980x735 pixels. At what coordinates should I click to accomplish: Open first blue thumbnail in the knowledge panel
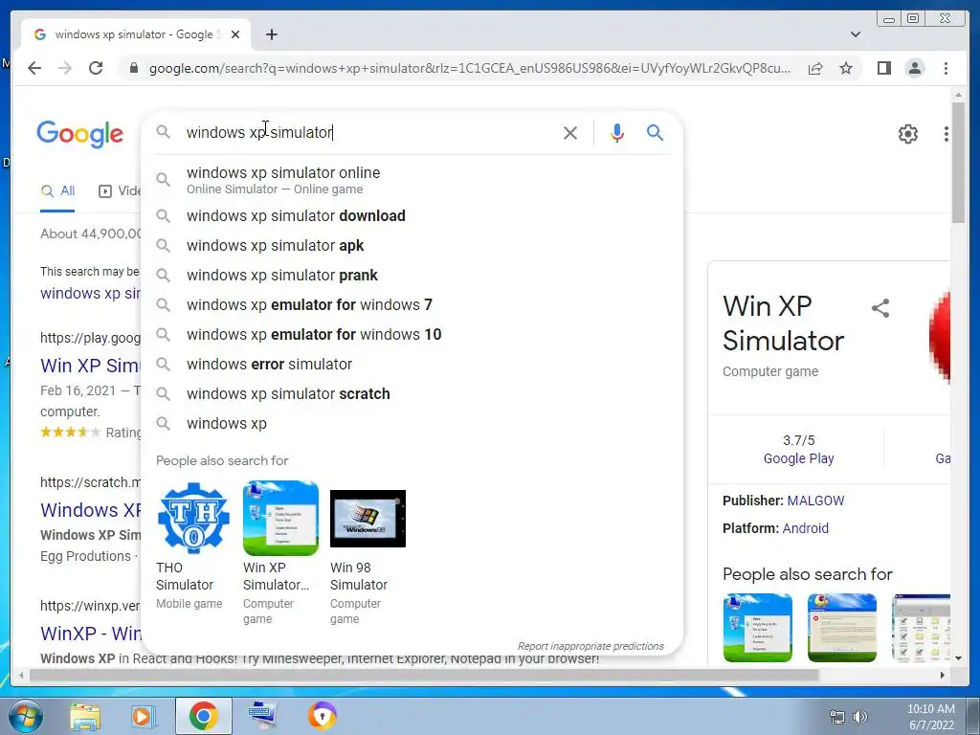[x=758, y=628]
